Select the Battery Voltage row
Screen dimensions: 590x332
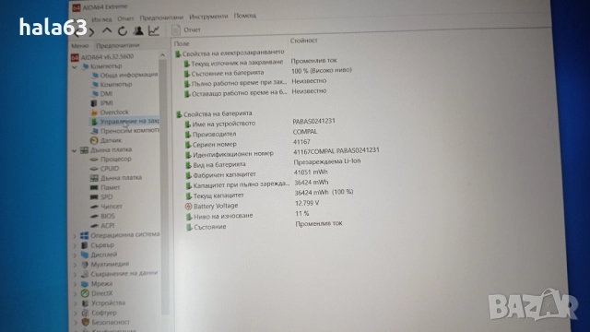[252, 205]
